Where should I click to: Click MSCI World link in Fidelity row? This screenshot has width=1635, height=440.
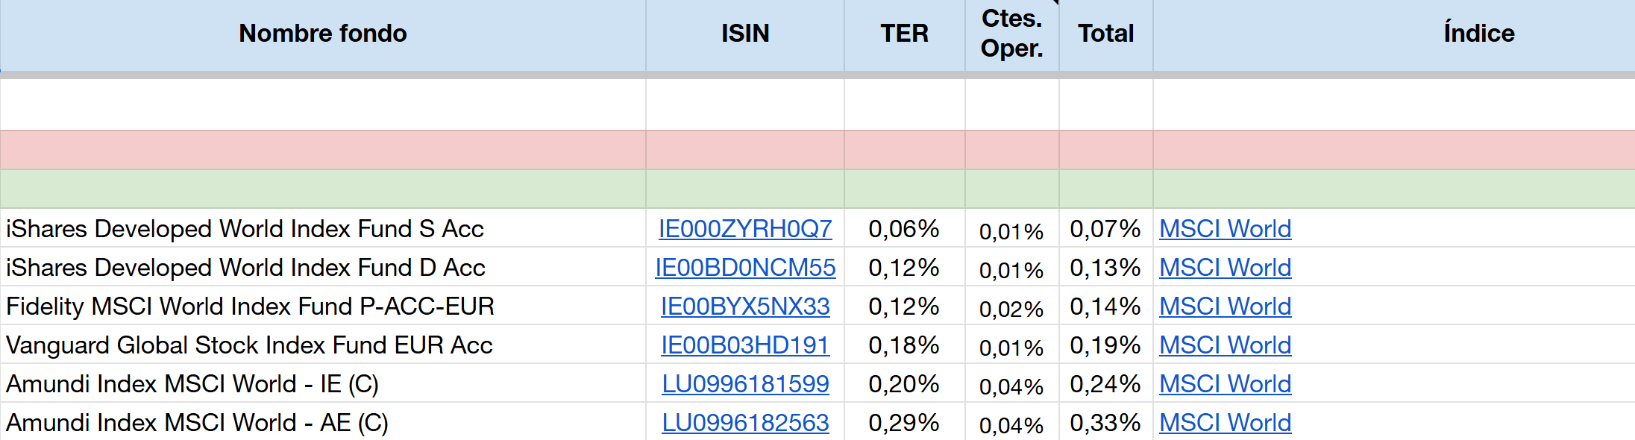pos(1225,307)
